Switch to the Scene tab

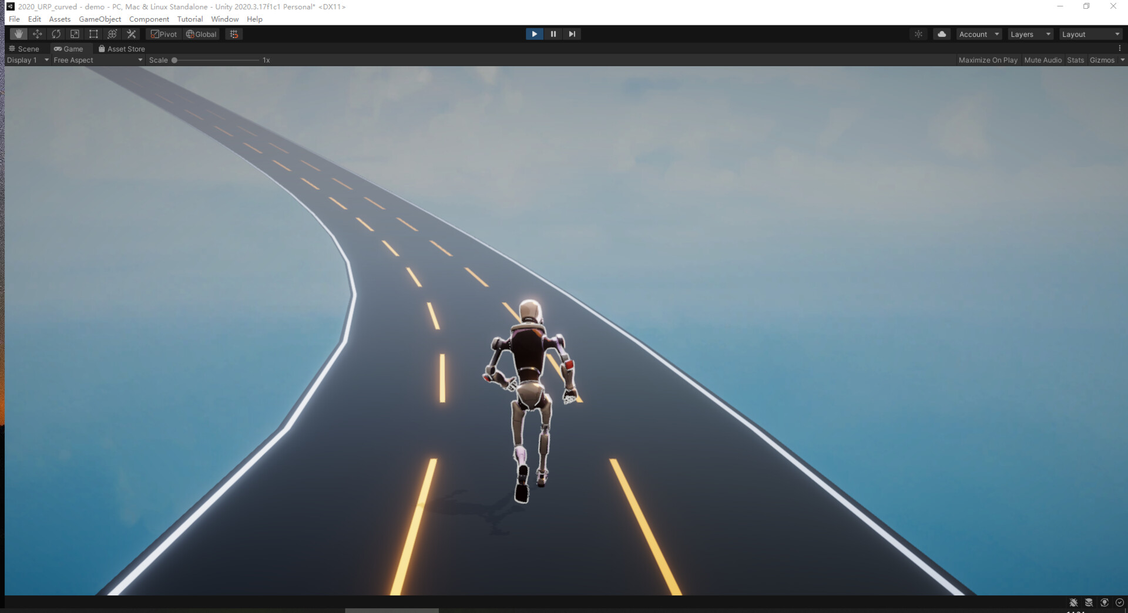click(x=26, y=49)
